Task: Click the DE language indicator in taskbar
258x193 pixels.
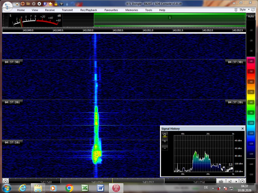Action: (x=206, y=187)
